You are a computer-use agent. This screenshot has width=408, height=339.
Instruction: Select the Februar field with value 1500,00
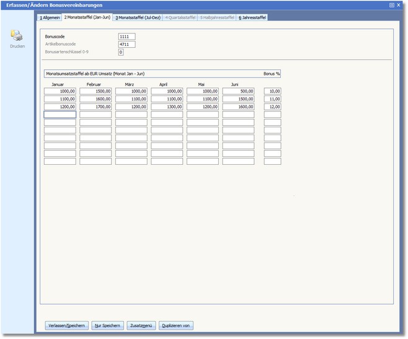coord(95,91)
